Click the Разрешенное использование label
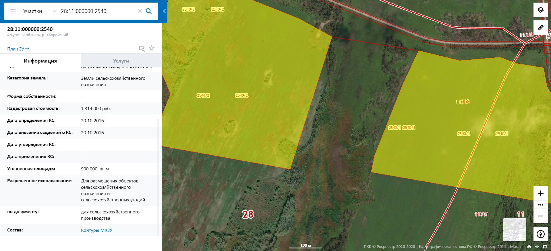The image size is (551, 251). [x=40, y=181]
